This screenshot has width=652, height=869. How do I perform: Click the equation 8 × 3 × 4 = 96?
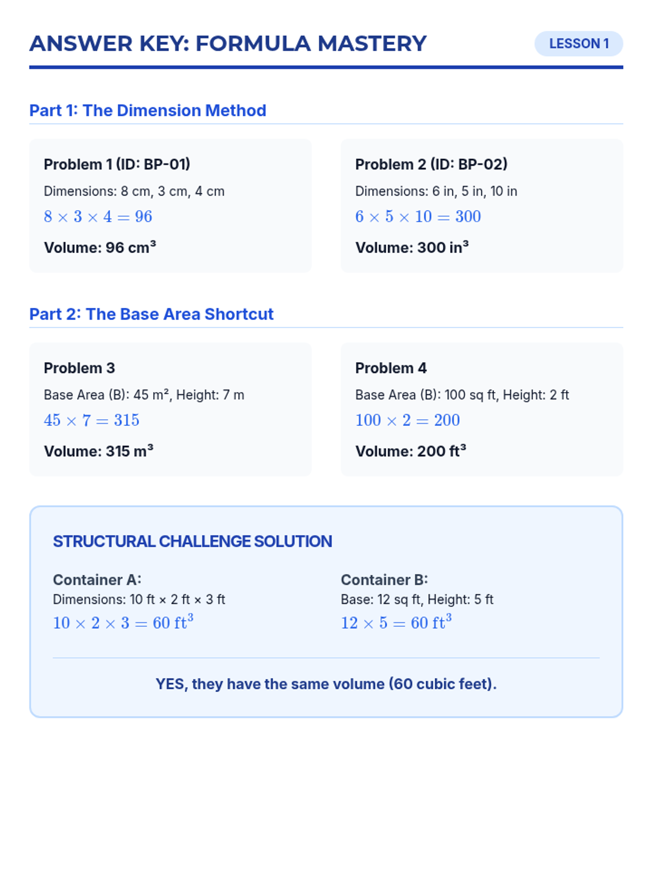click(x=98, y=217)
